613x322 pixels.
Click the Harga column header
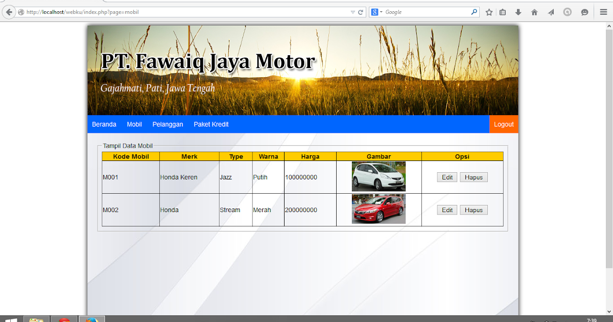pos(310,156)
